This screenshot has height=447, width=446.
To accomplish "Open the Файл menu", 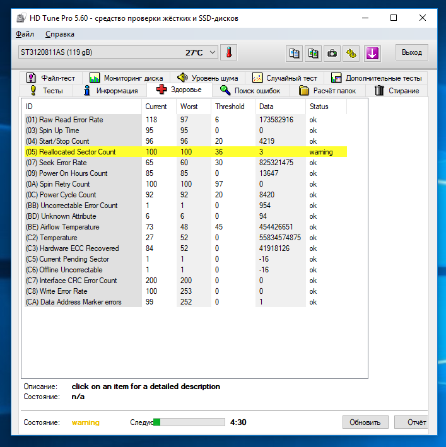I will click(25, 34).
